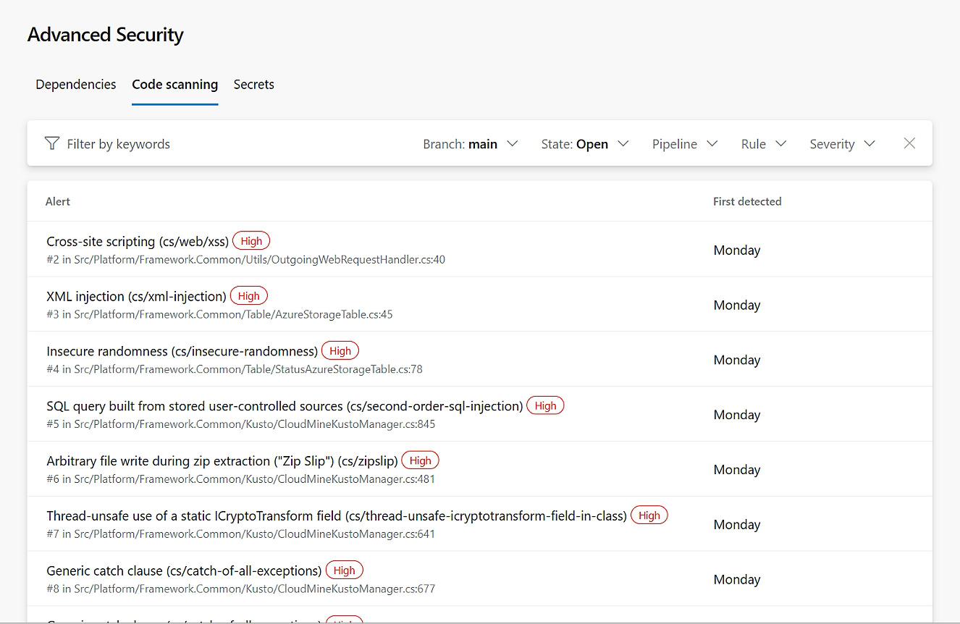Image resolution: width=960 pixels, height=624 pixels.
Task: Click the High badge on Generic catch clause
Action: point(344,570)
